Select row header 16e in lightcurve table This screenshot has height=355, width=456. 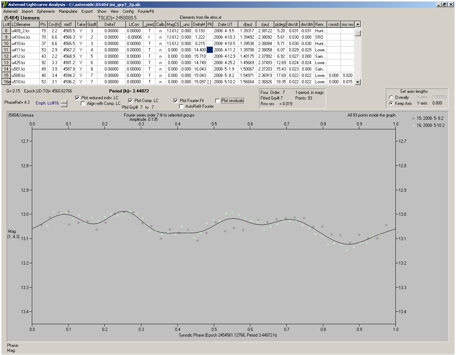(6, 82)
